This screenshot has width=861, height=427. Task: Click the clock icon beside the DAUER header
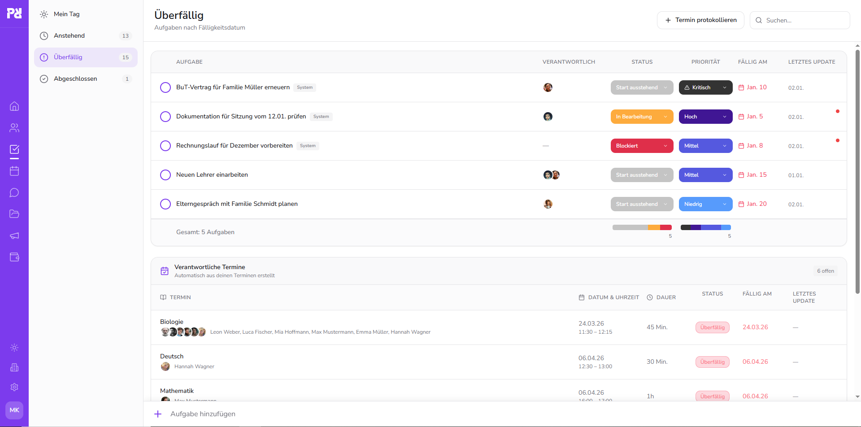click(650, 297)
